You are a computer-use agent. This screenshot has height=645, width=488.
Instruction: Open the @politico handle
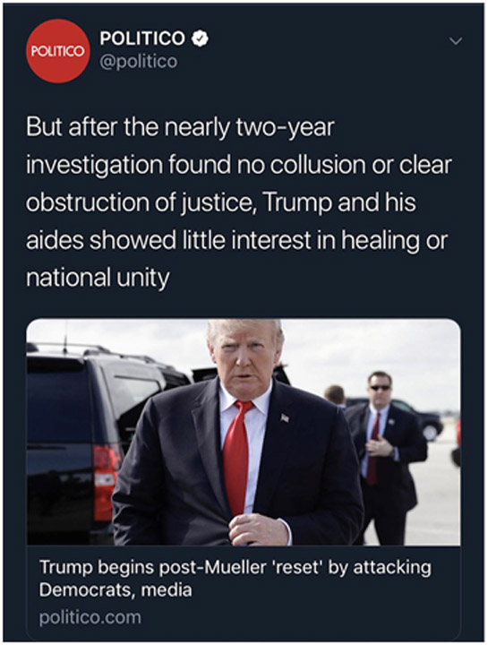tap(139, 62)
